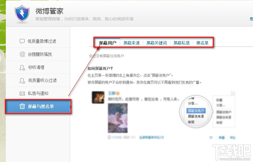Click the partially visible link at top right

[x=251, y=19]
